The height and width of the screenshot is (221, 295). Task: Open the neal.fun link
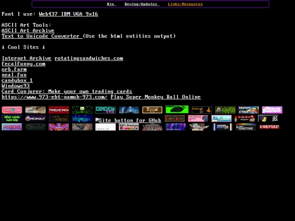14,75
